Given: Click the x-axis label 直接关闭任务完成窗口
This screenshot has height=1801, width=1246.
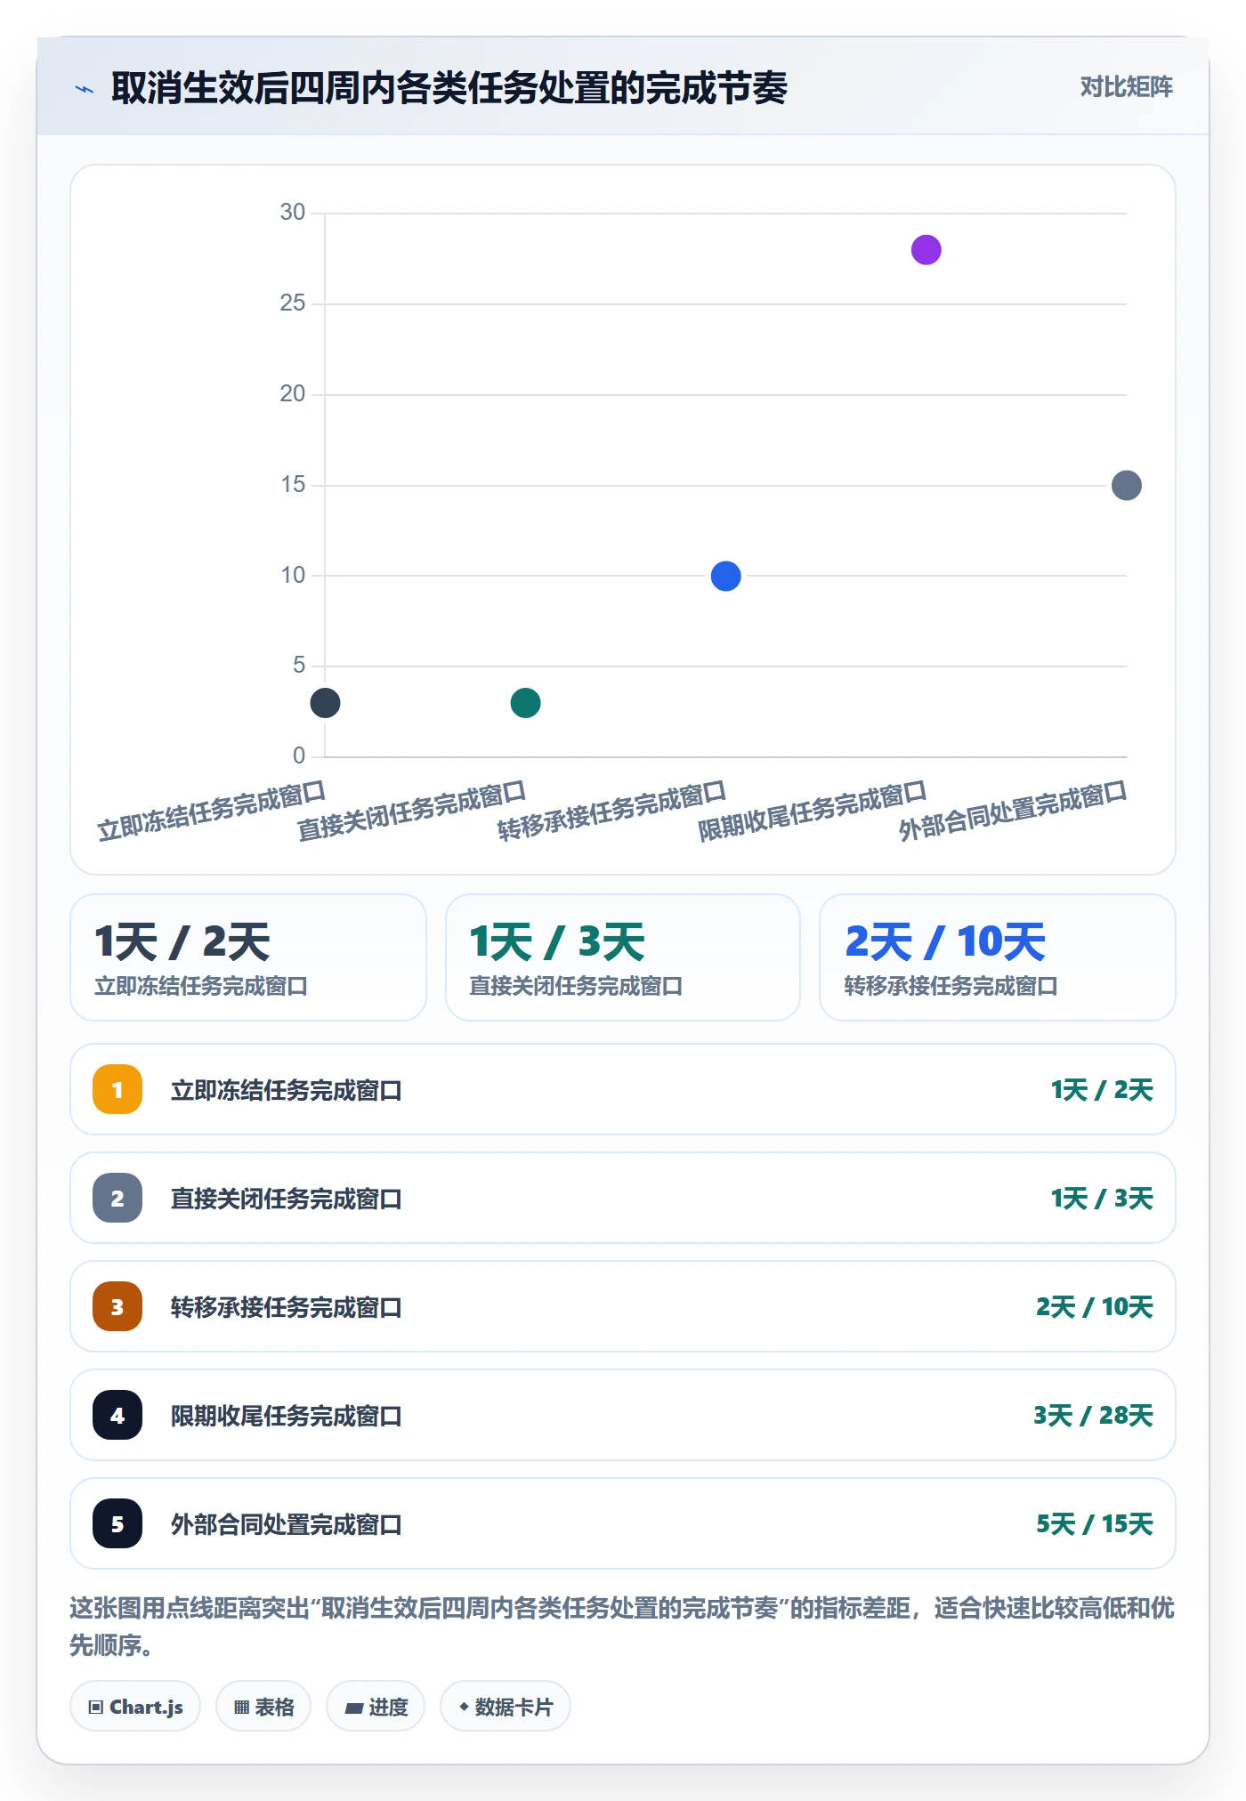Looking at the screenshot, I should tap(412, 811).
